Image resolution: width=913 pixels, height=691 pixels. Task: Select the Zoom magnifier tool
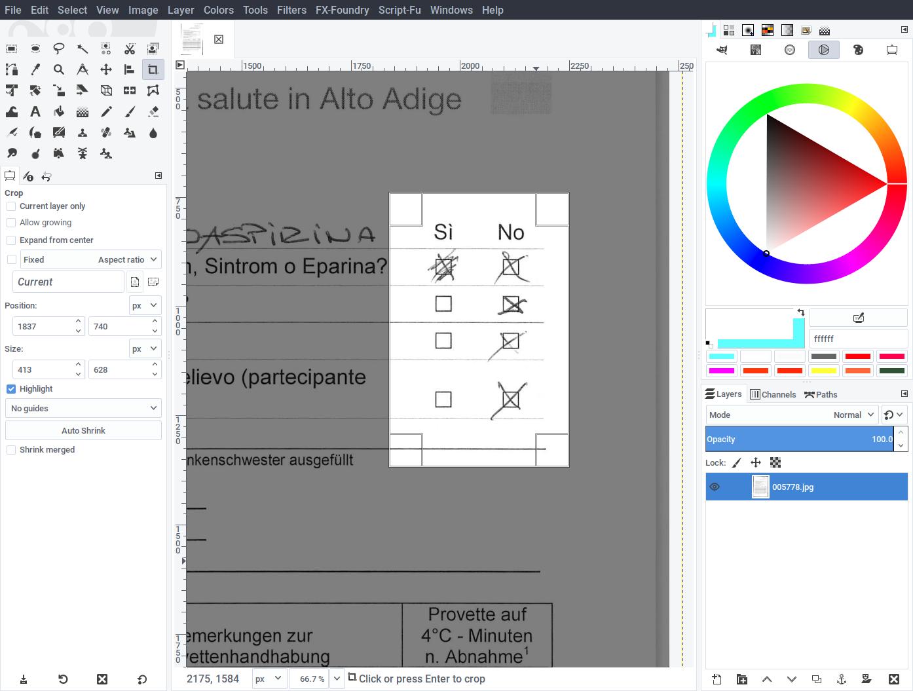59,69
